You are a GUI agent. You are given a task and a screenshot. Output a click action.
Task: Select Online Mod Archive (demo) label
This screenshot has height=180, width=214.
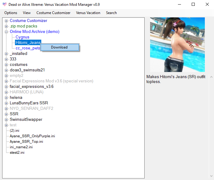(x=35, y=32)
